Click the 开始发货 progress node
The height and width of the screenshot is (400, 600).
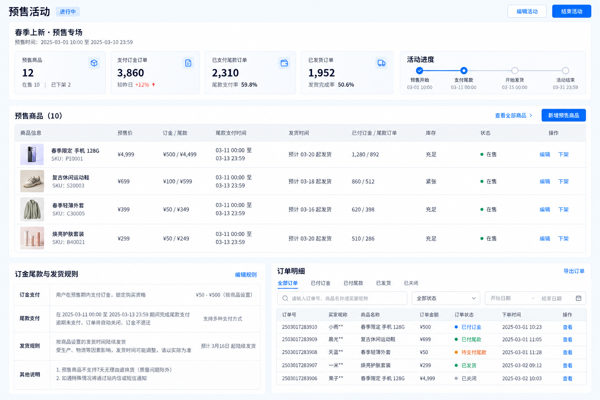click(x=515, y=71)
